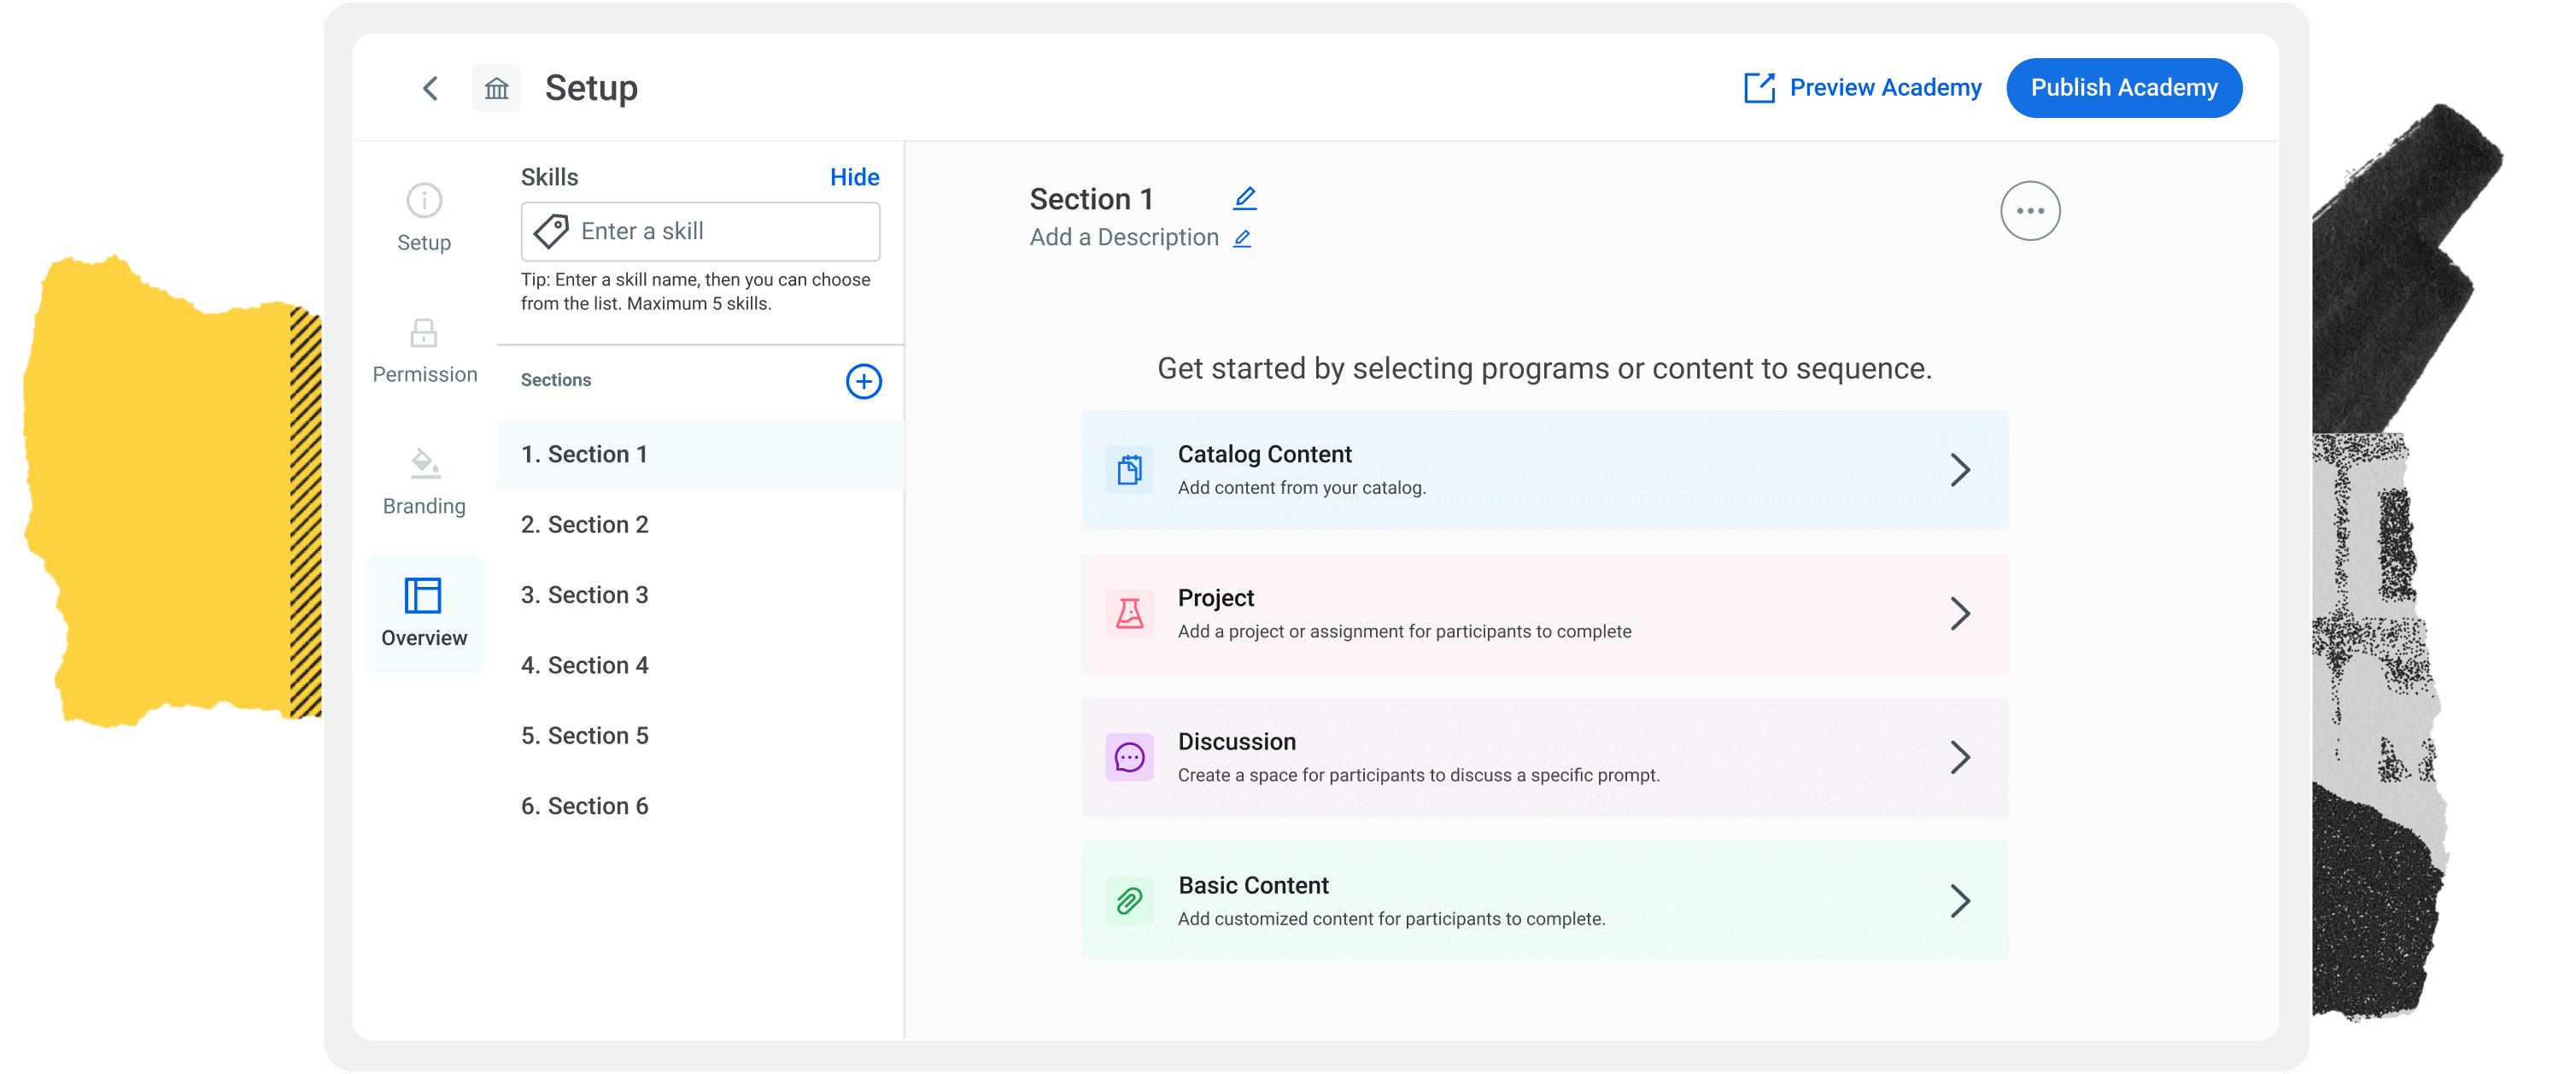Click the Discussion chat bubble icon

tap(1129, 757)
